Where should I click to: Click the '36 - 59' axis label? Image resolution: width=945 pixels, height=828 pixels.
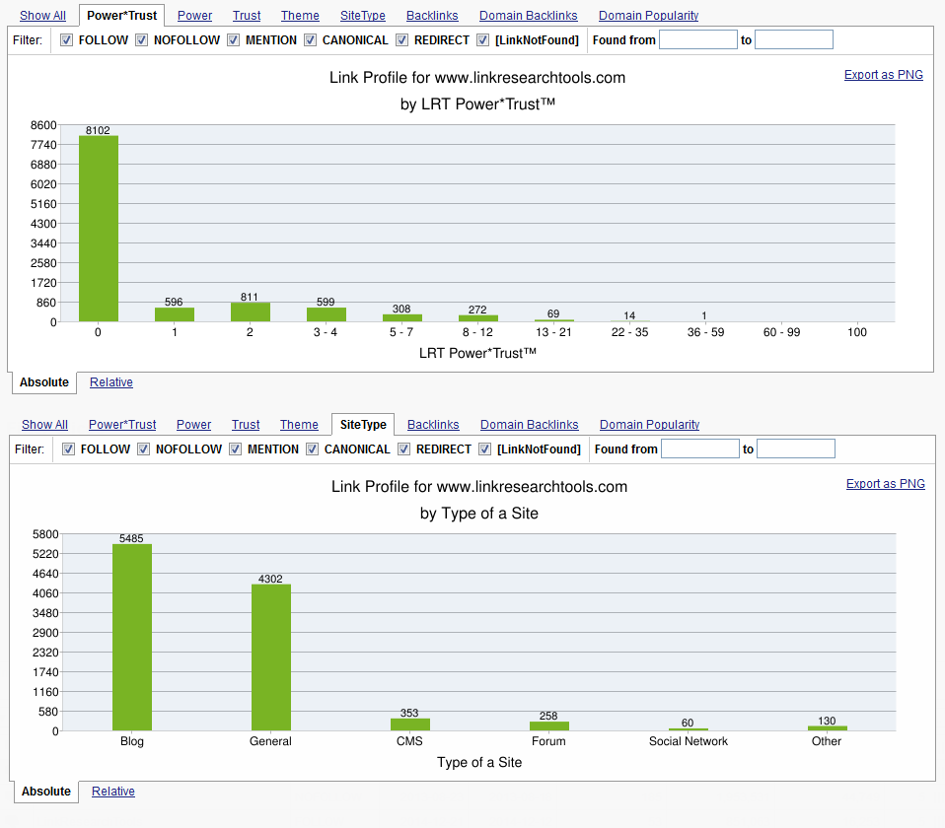[x=705, y=332]
